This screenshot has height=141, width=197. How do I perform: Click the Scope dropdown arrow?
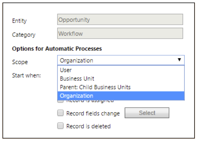pyautogui.click(x=179, y=60)
